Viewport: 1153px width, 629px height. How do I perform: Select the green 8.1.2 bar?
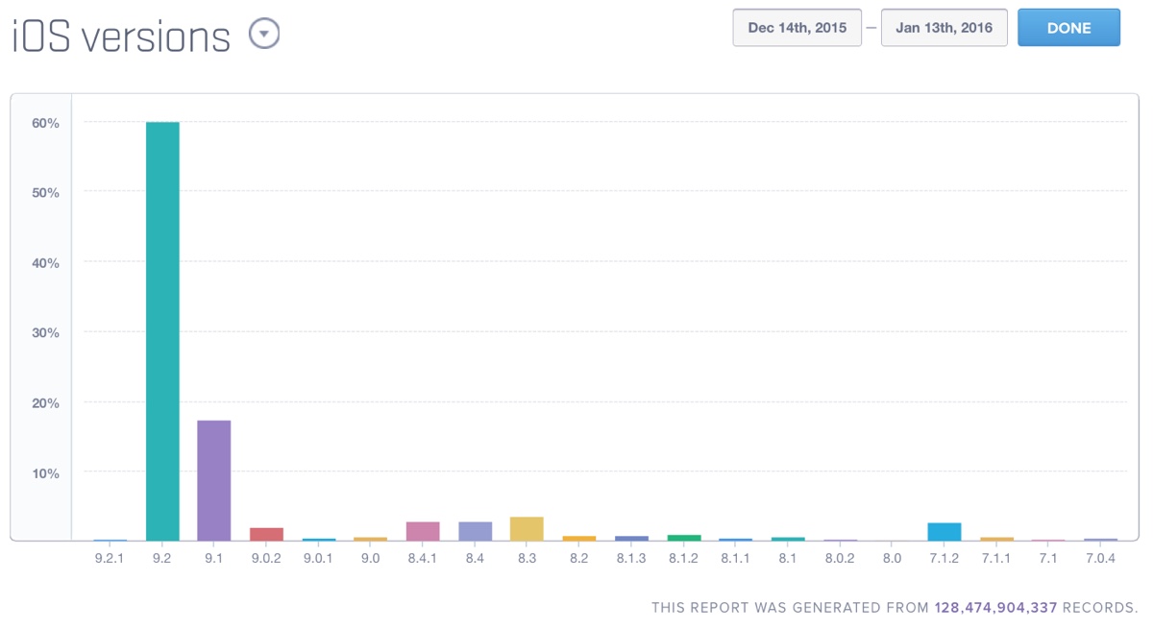[x=684, y=538]
